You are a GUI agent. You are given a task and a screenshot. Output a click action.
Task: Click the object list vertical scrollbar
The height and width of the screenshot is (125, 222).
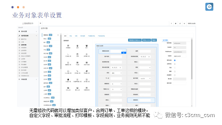[x=61, y=52]
